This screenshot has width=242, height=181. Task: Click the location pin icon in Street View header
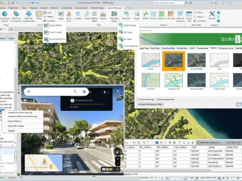tap(105, 92)
